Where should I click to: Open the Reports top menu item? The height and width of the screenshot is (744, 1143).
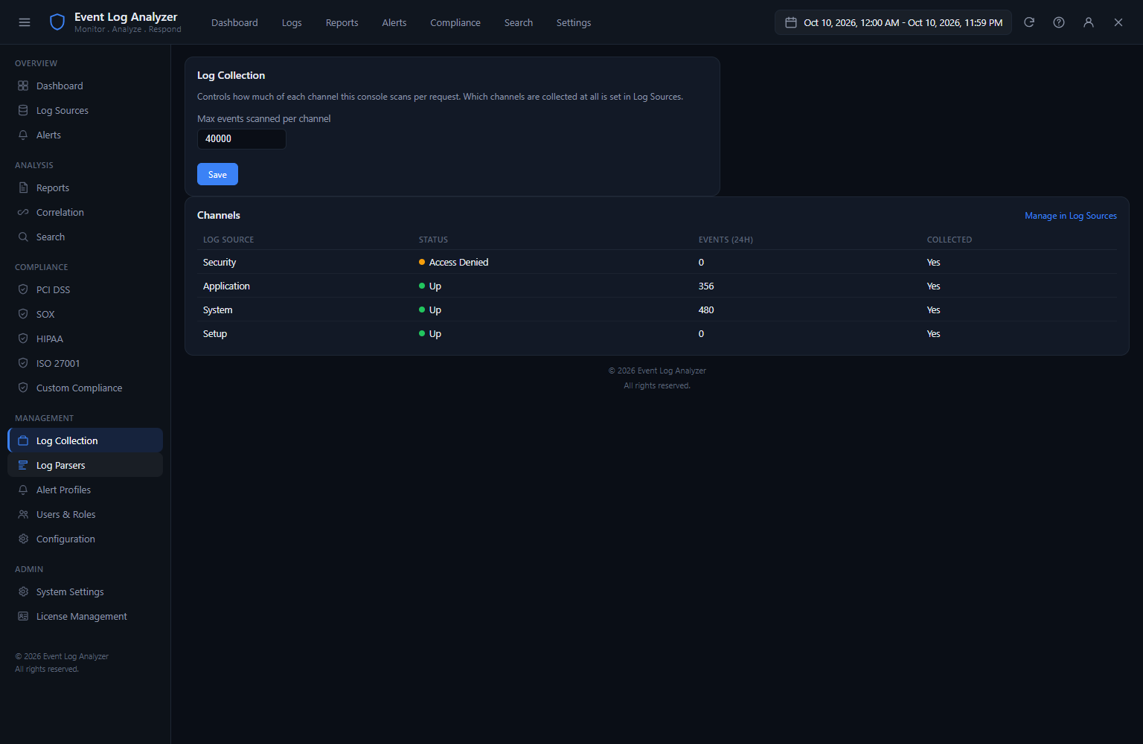pos(342,22)
